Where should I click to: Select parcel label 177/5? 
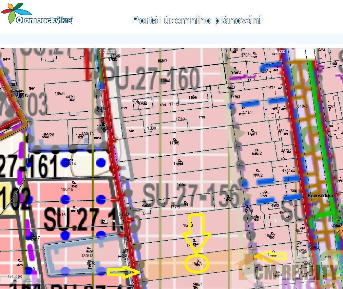click(x=175, y=207)
